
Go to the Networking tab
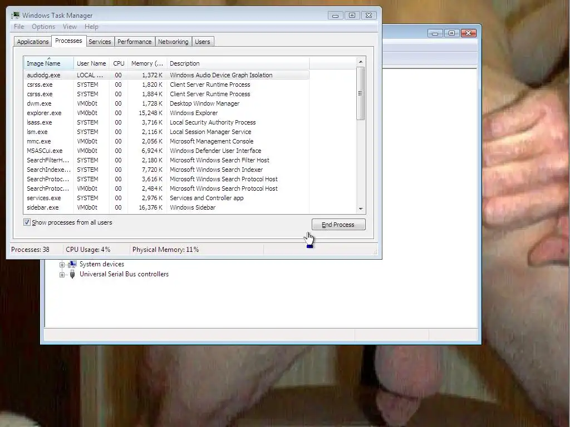pos(173,42)
